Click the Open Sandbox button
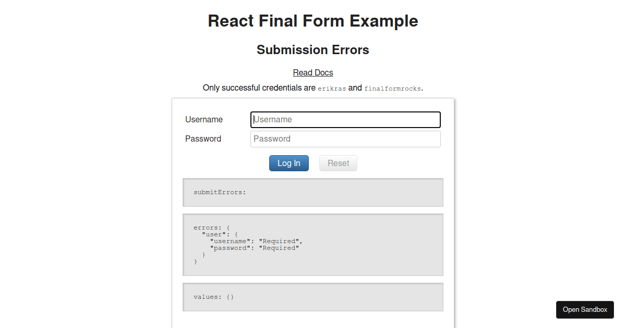Viewport: 626px width, 328px height. click(x=585, y=309)
